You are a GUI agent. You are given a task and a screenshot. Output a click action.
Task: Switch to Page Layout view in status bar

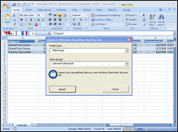click(130, 129)
